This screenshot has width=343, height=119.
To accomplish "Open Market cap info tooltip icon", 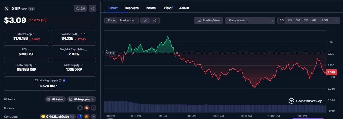I will (x=34, y=34).
